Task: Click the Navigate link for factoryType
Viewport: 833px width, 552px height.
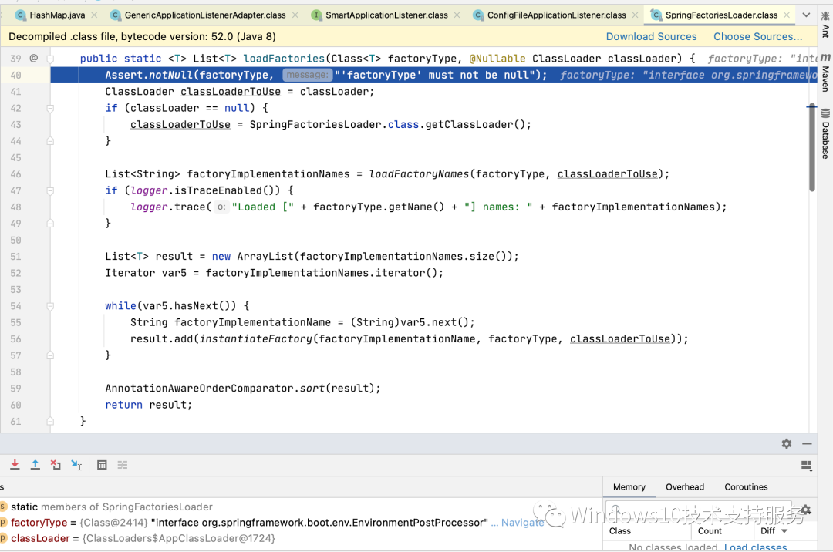Action: (x=523, y=522)
